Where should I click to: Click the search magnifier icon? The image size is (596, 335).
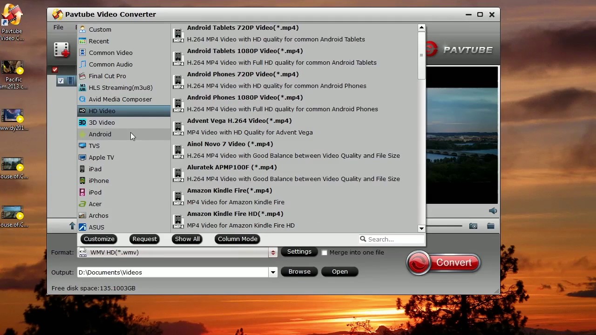pos(363,239)
